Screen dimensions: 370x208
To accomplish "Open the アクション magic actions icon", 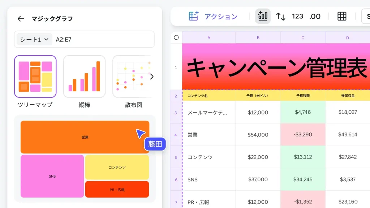I will [194, 16].
